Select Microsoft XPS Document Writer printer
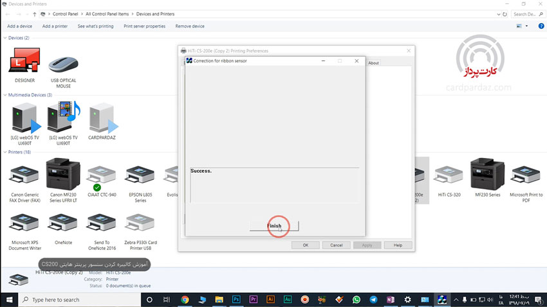Viewport: 547px width, 307px height. (24, 232)
